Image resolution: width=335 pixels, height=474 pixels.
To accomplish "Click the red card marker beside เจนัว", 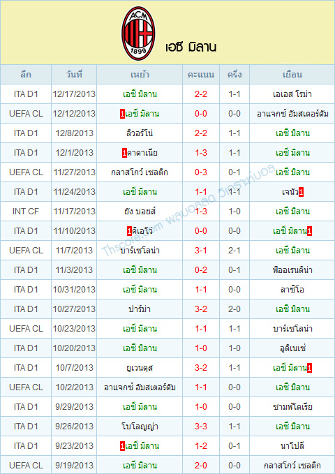I will tap(301, 192).
